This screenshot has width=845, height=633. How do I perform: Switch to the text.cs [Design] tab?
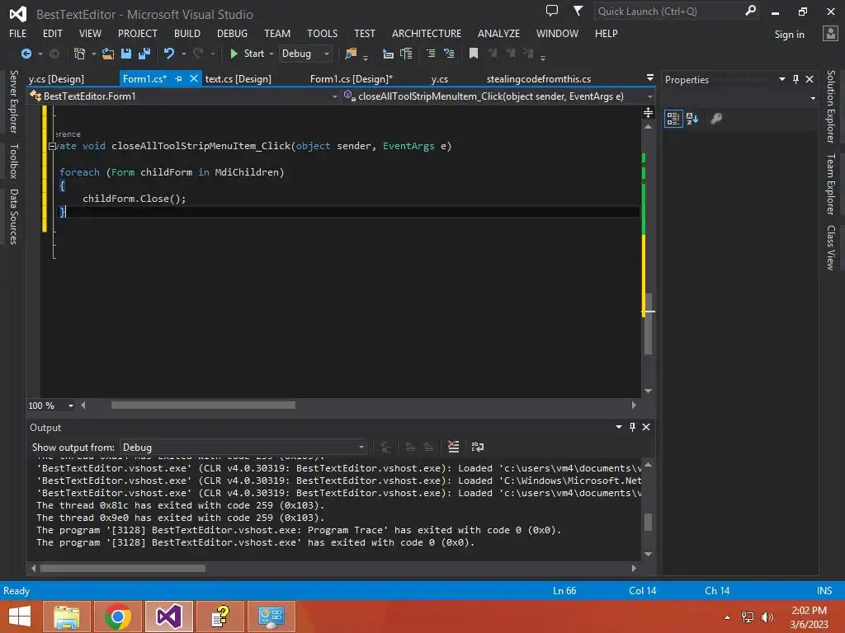pyautogui.click(x=238, y=78)
